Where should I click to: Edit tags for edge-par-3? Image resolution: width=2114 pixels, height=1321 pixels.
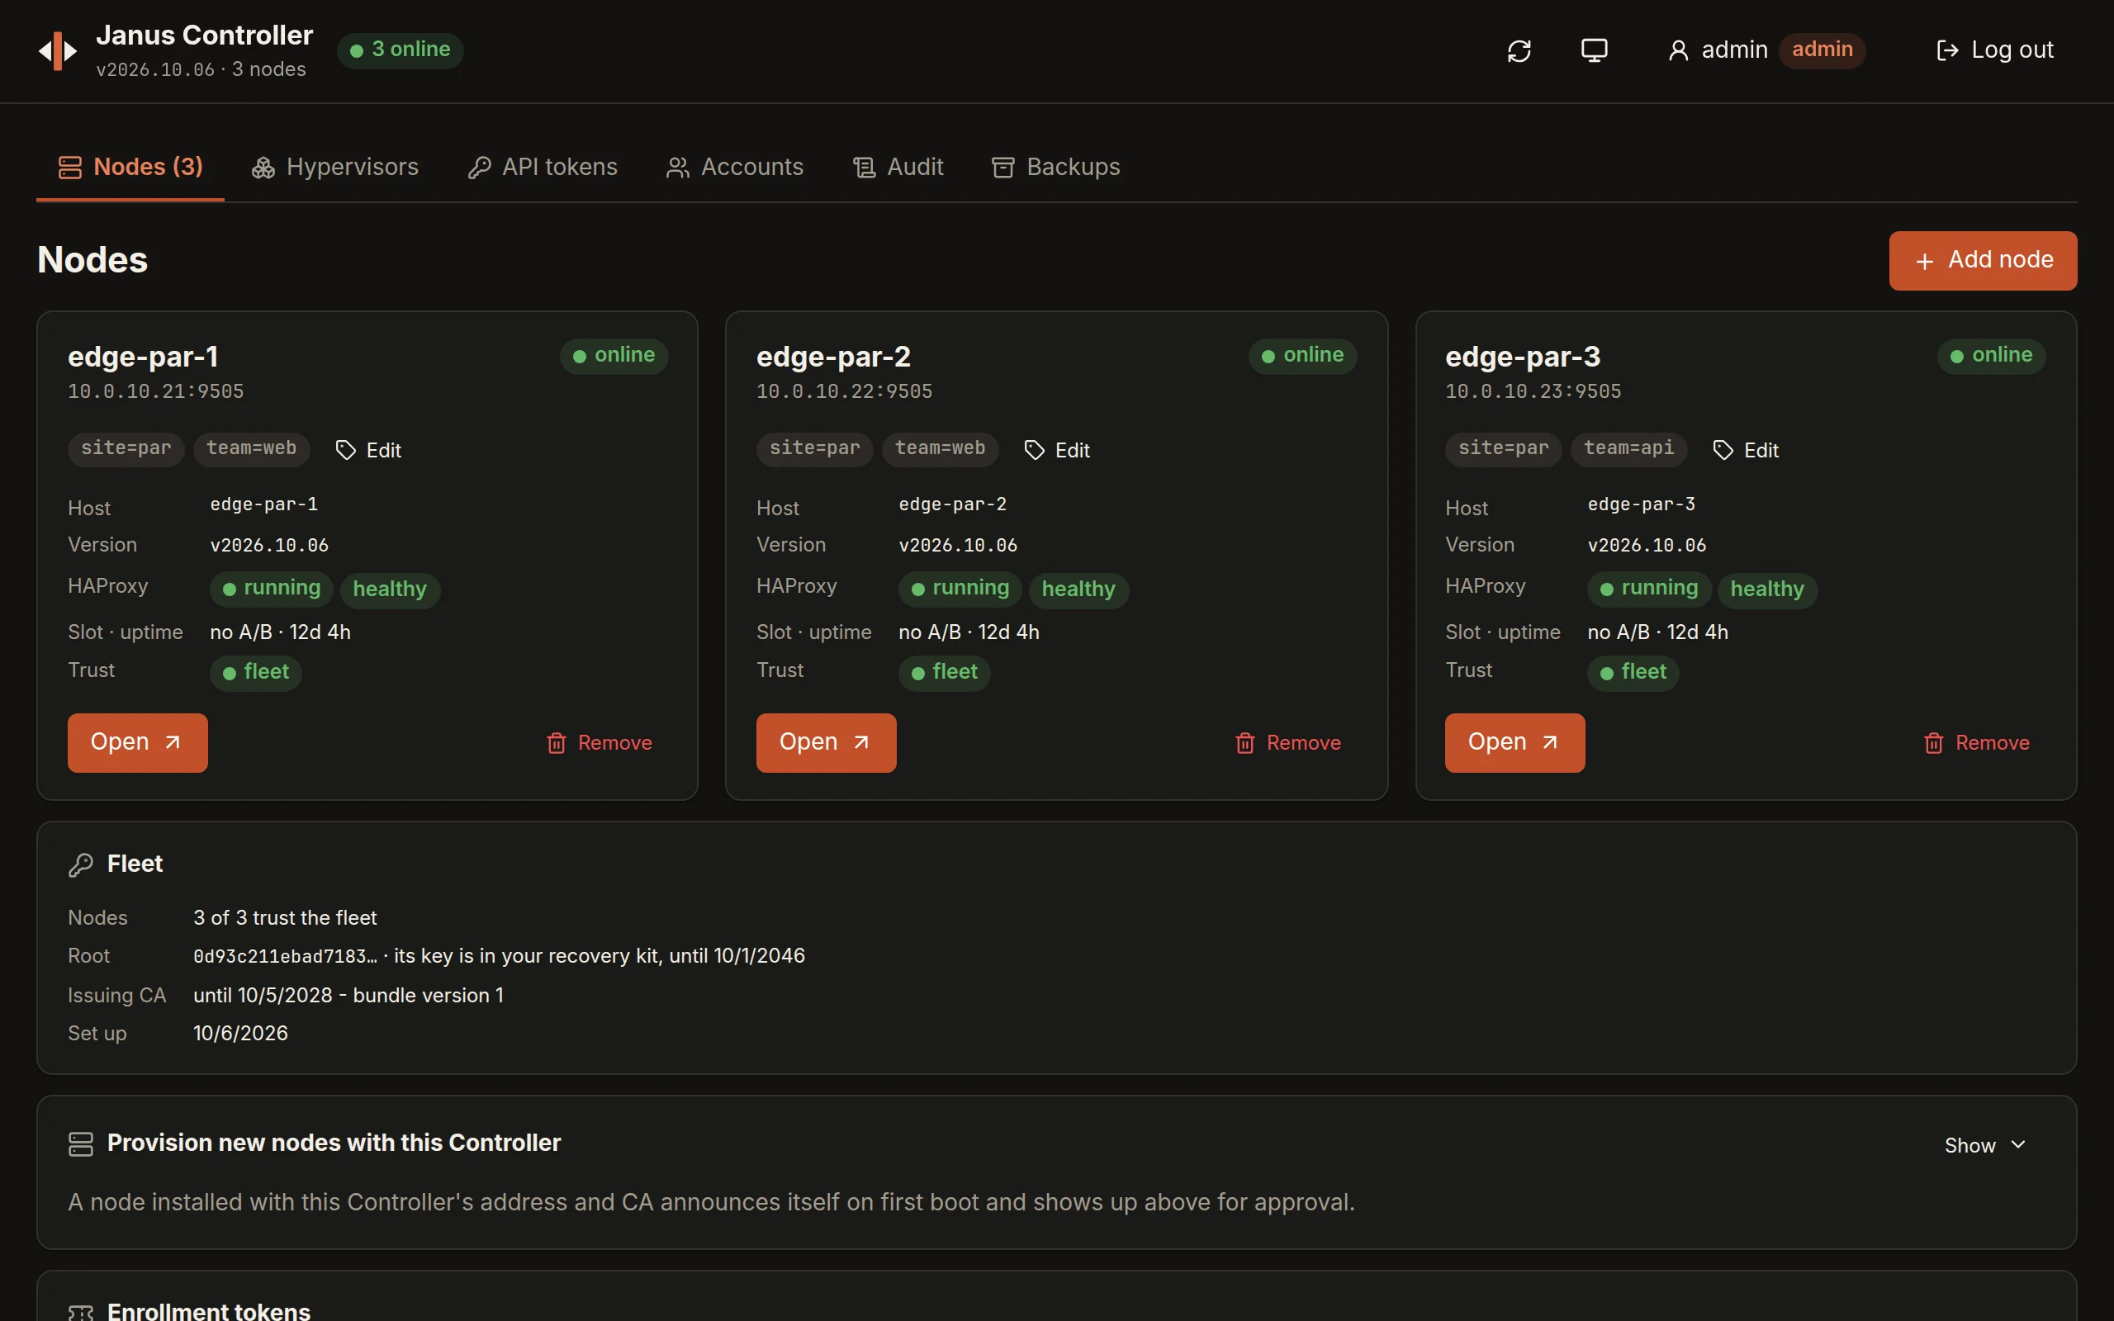coord(1746,450)
